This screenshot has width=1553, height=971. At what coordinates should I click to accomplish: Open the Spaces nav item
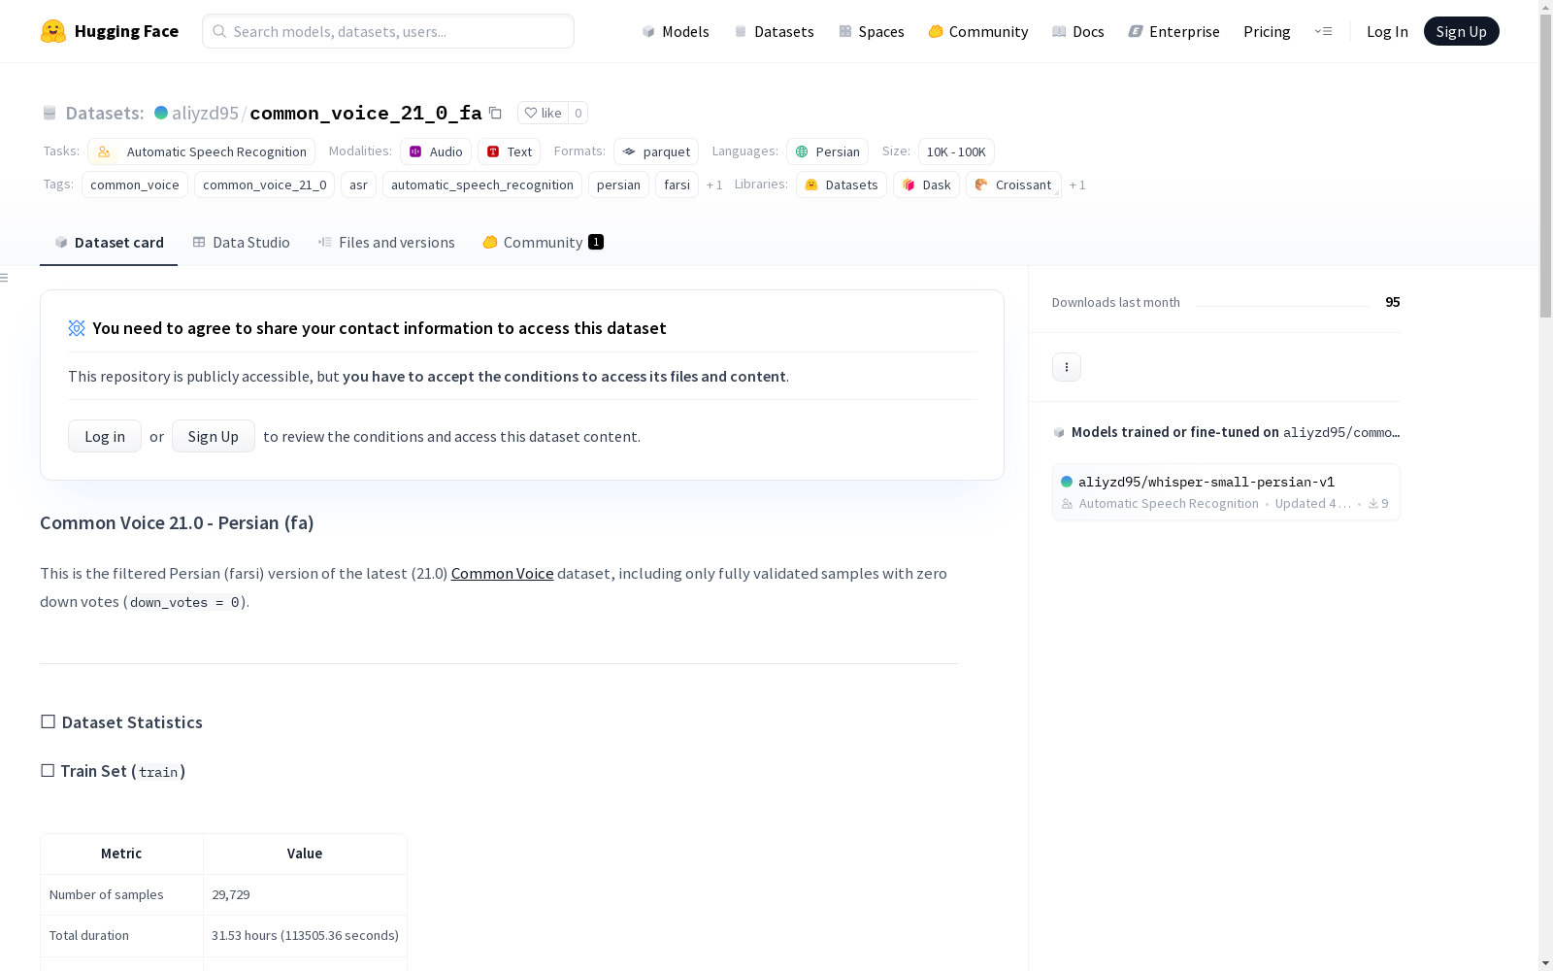tap(872, 31)
